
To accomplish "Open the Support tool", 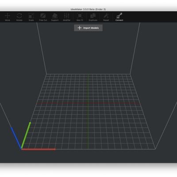I will (55, 17).
